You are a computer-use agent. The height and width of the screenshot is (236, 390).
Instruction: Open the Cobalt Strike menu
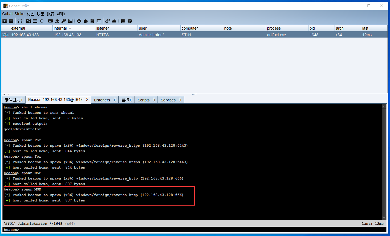[x=13, y=14]
